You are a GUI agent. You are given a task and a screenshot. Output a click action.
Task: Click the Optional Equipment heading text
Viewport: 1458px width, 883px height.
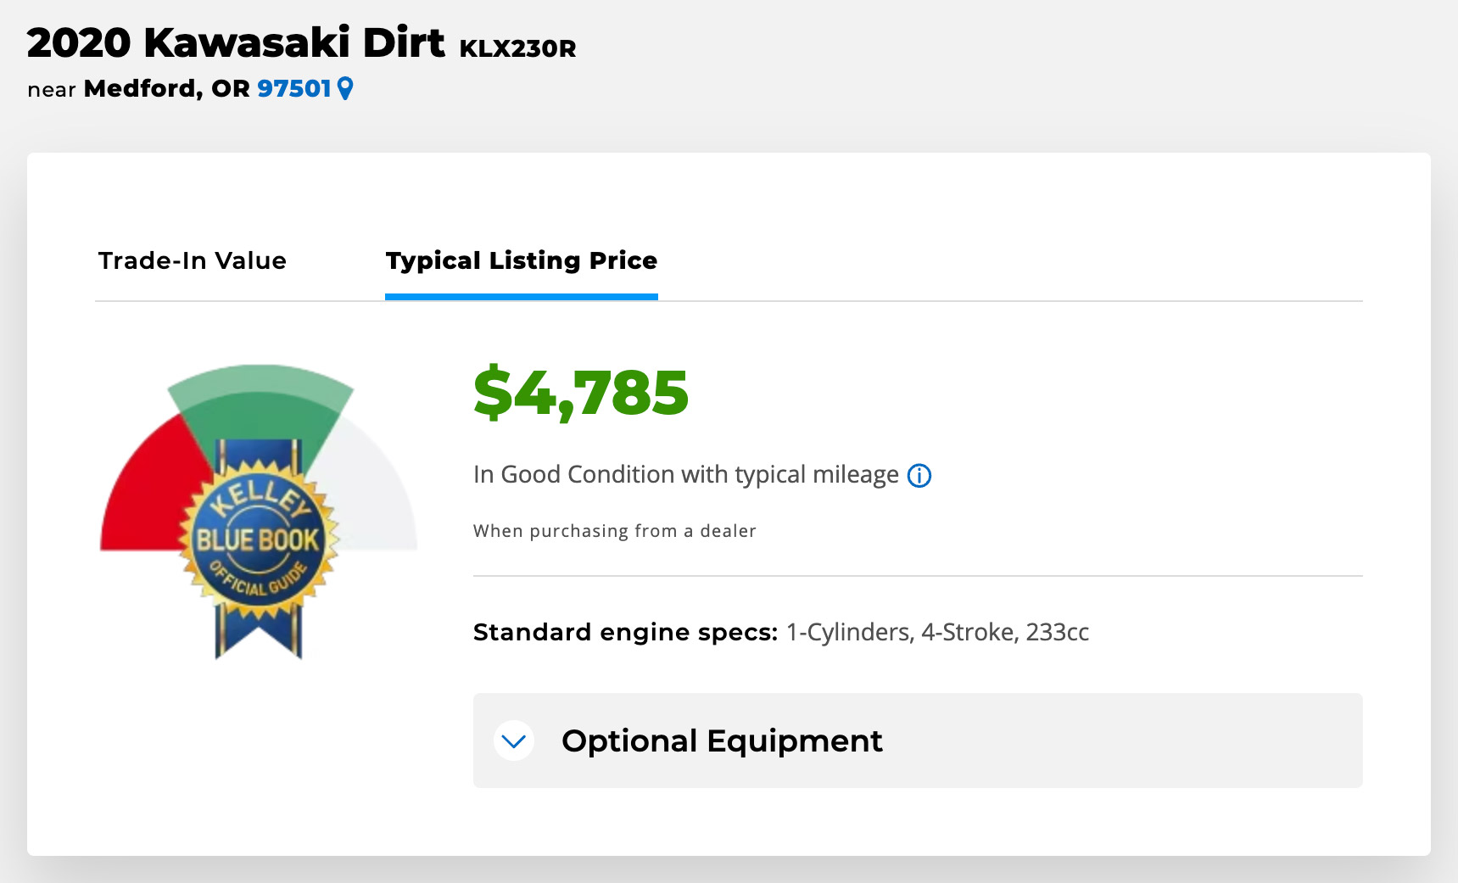click(722, 741)
